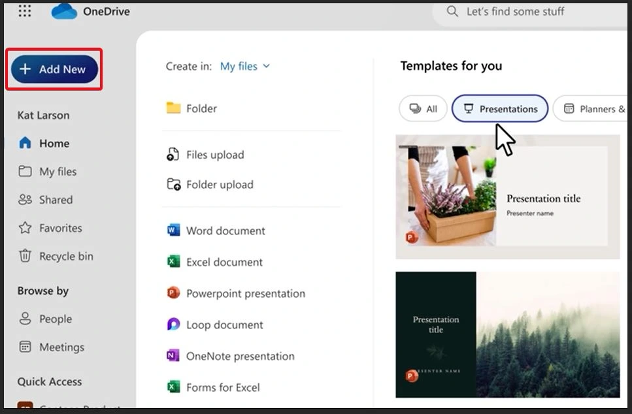Choose Files upload option
This screenshot has width=632, height=414.
(205, 155)
